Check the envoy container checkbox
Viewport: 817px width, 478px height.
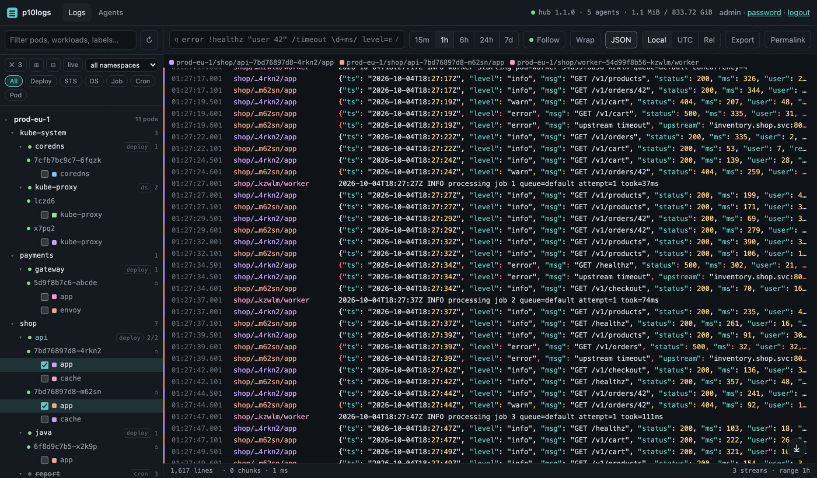(44, 310)
